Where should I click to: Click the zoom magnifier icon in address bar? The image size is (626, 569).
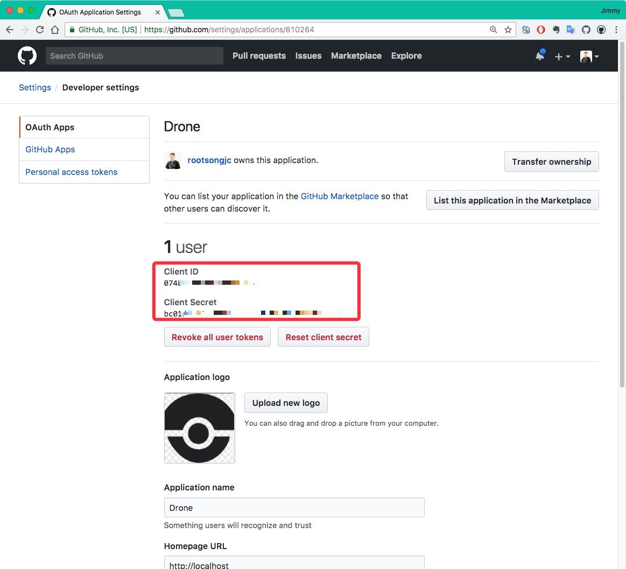click(493, 30)
